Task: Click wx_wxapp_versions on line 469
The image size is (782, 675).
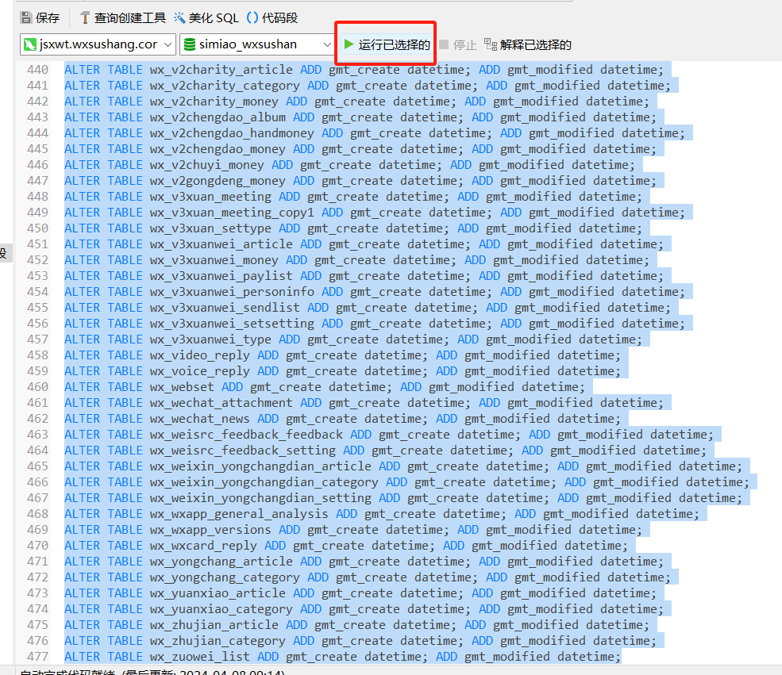Action: tap(210, 530)
